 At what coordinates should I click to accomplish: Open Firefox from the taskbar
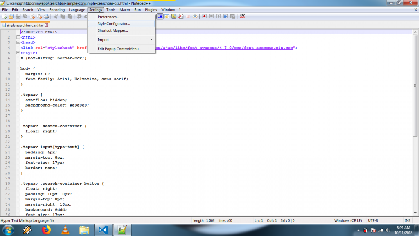click(x=45, y=230)
